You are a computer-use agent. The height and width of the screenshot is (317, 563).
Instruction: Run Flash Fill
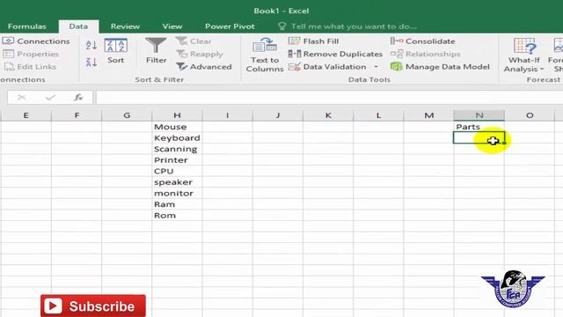pyautogui.click(x=314, y=41)
